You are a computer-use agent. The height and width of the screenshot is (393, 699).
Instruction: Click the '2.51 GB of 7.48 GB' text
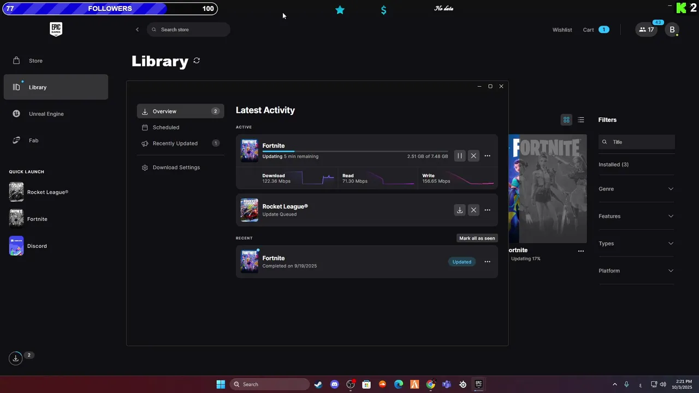[428, 157]
